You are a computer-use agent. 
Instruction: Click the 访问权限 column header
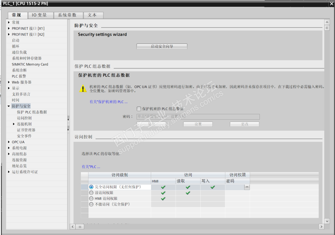pos(237,175)
